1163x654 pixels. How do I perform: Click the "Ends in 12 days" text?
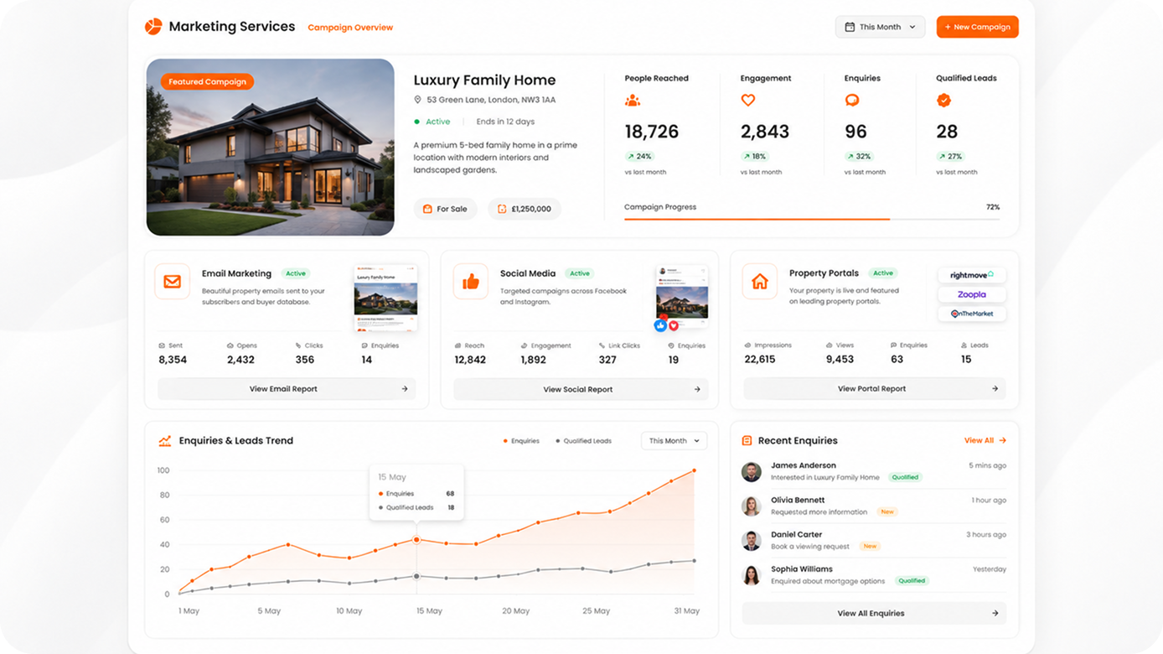(x=505, y=122)
